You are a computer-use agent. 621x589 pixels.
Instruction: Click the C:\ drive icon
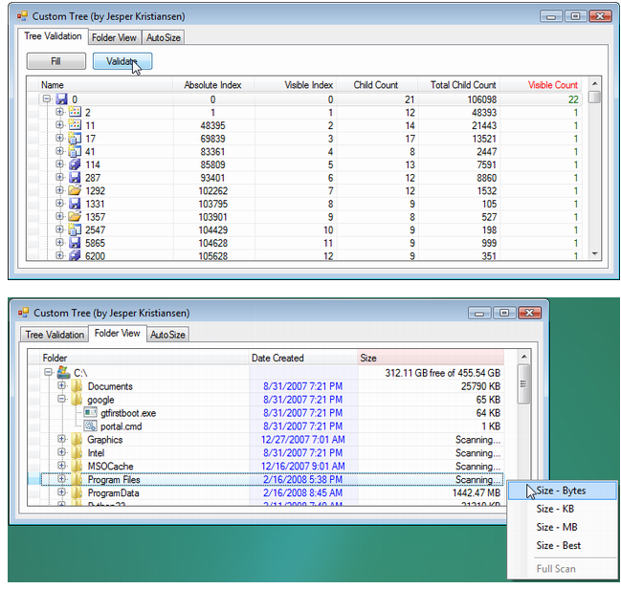pyautogui.click(x=62, y=373)
